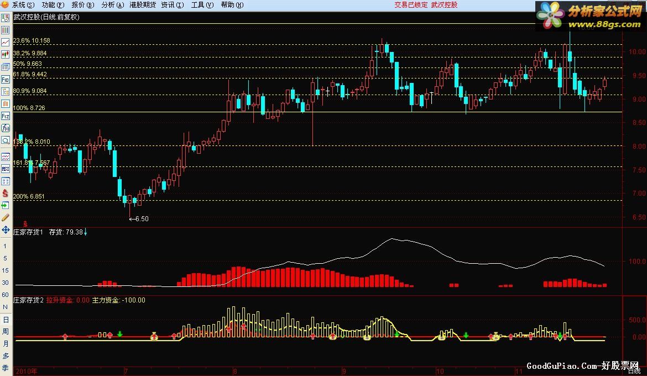Click the 交易已锁定 status text
This screenshot has height=376, width=647.
[x=411, y=5]
